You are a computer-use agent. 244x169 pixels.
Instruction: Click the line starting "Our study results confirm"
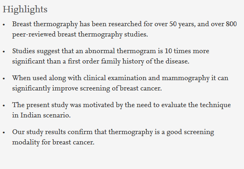[x=113, y=132]
